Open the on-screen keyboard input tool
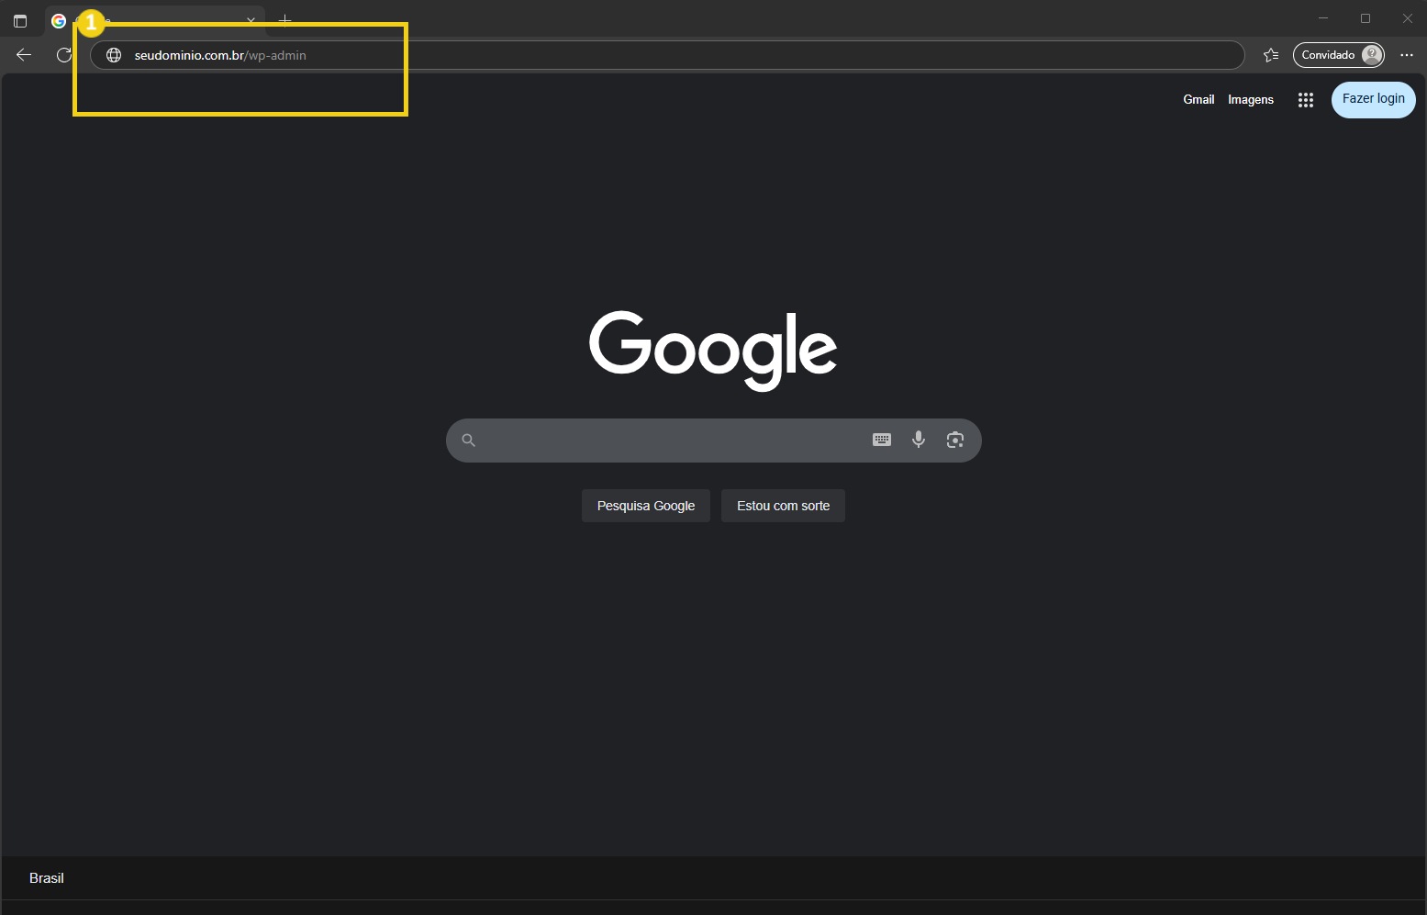The width and height of the screenshot is (1427, 915). pyautogui.click(x=882, y=440)
